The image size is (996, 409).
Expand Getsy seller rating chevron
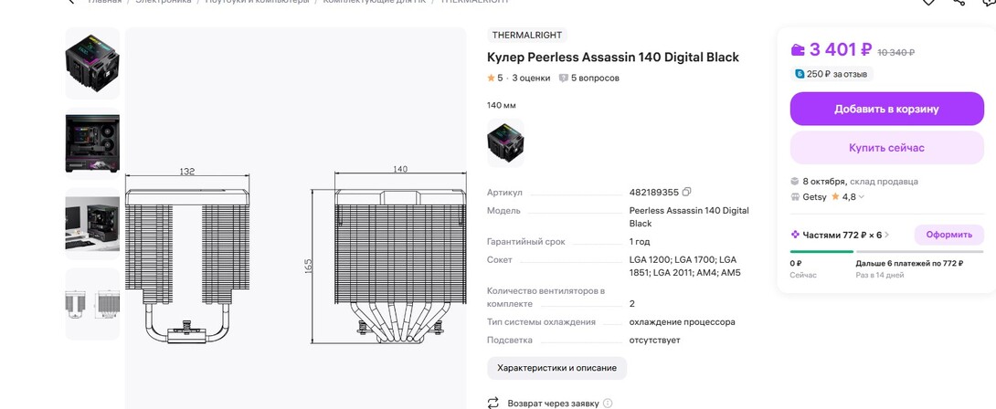pos(862,197)
